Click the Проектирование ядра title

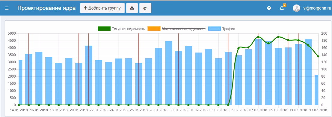click(46, 8)
